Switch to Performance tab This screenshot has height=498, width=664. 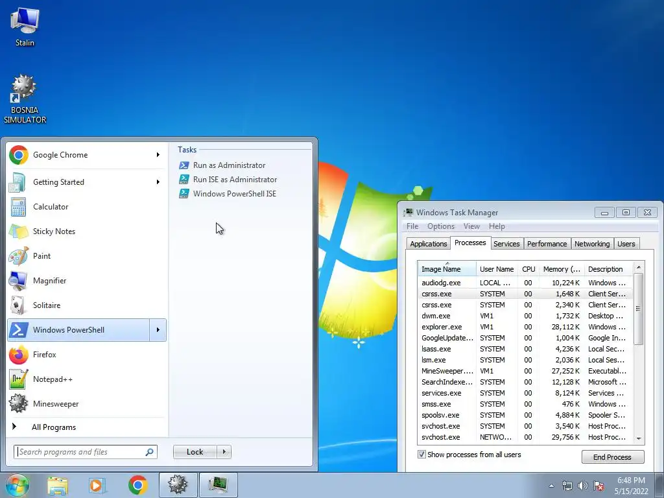point(547,244)
